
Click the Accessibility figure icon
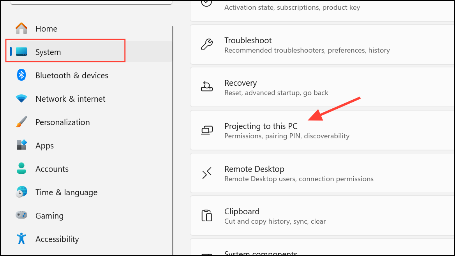(x=21, y=238)
